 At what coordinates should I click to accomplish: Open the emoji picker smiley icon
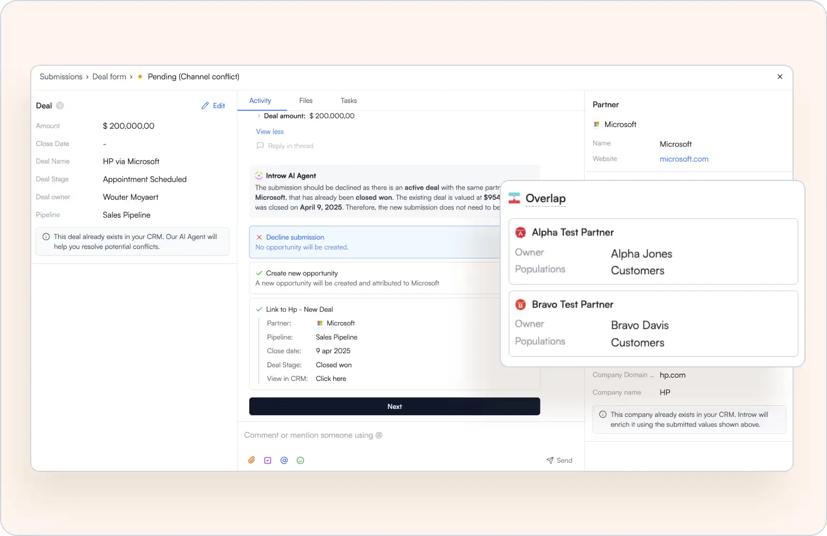[x=300, y=460]
